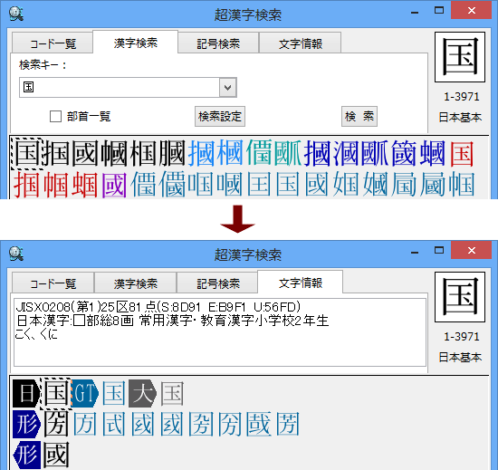Click the search key input field

tap(120, 87)
